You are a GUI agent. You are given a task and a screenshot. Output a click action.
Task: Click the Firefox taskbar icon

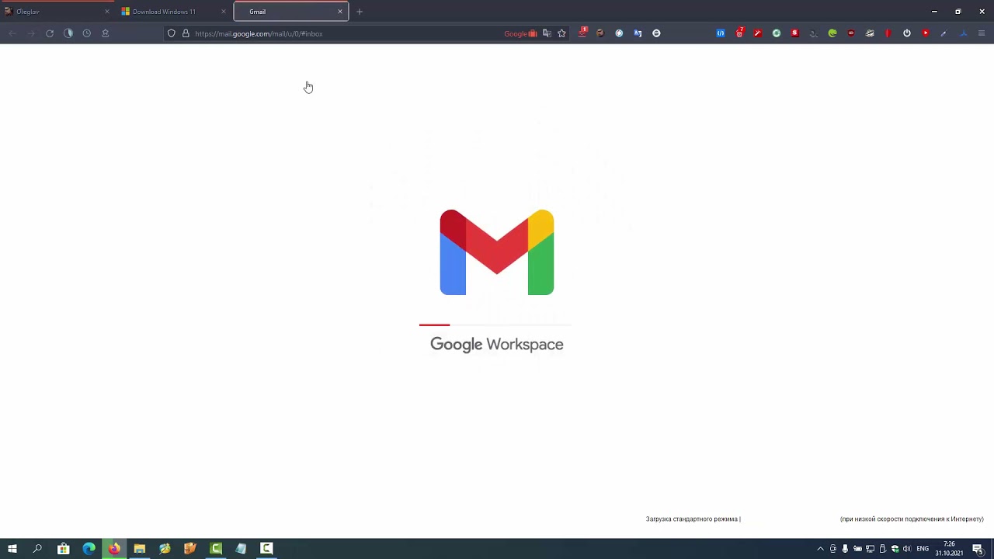click(x=114, y=549)
